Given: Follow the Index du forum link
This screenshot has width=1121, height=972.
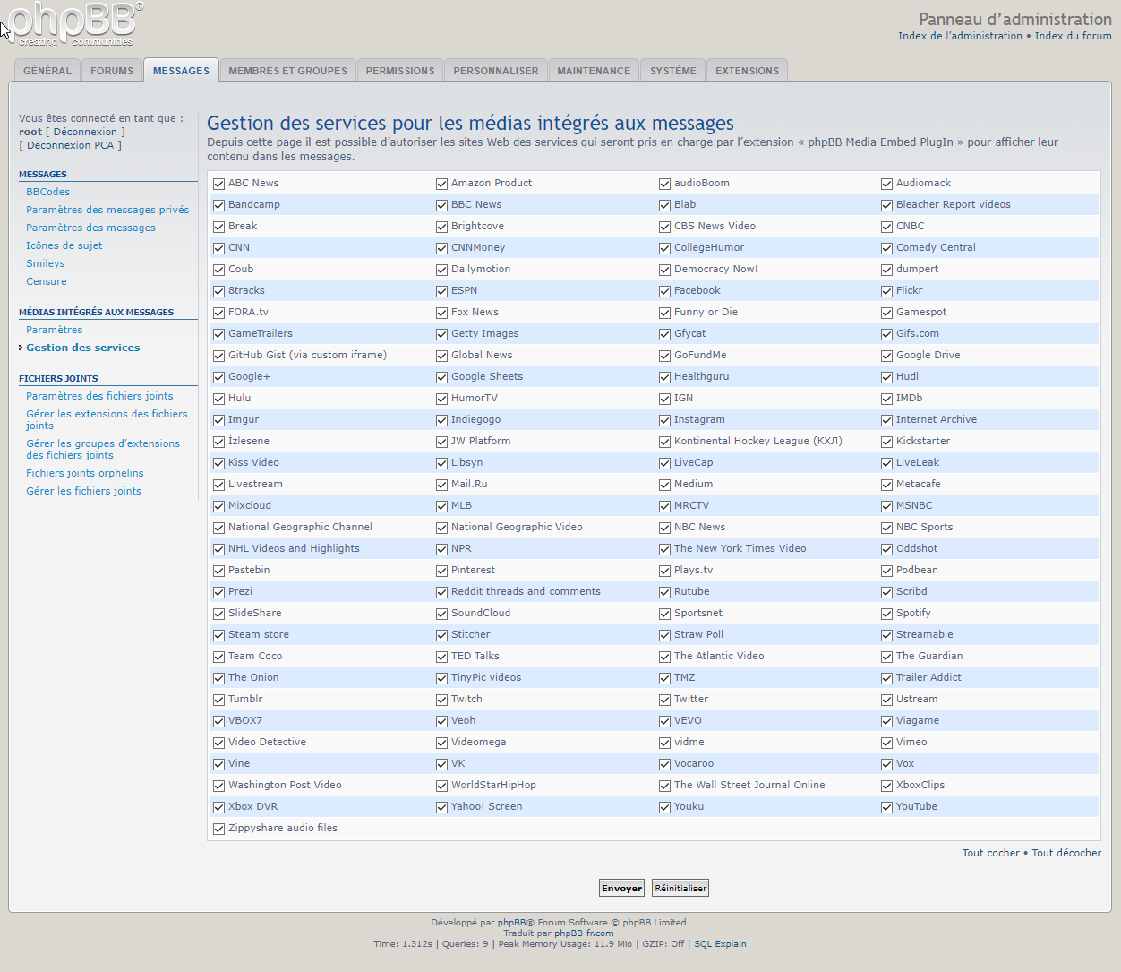Looking at the screenshot, I should (1073, 36).
